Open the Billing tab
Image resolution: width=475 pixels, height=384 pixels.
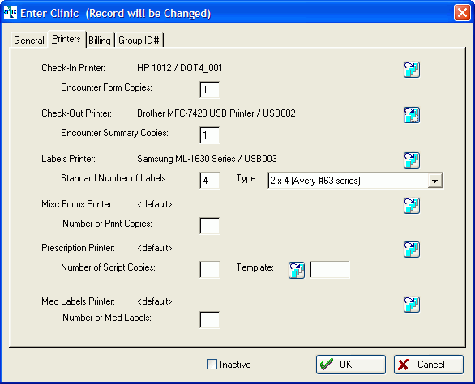pyautogui.click(x=100, y=40)
